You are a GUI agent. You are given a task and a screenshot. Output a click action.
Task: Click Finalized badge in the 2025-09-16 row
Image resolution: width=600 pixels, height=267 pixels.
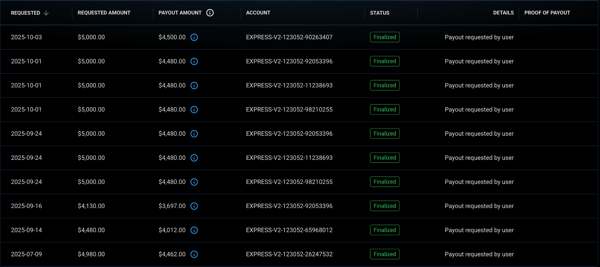(385, 206)
